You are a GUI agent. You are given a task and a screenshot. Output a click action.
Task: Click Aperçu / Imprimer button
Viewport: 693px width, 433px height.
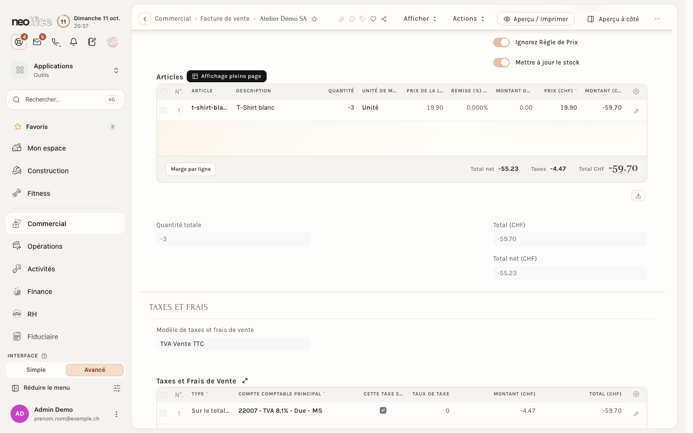[x=536, y=19]
